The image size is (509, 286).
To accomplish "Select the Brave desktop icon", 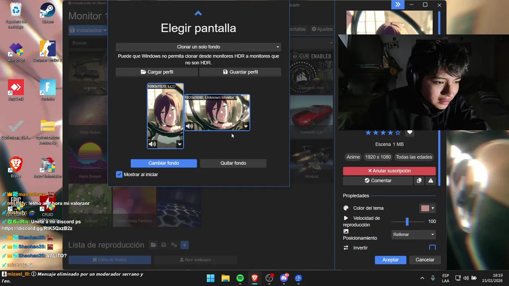I will coord(16,167).
